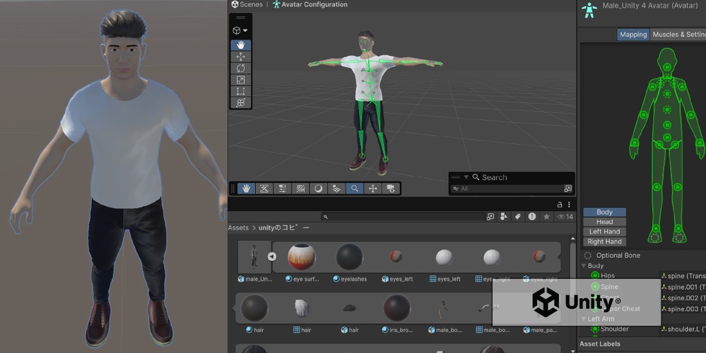
Task: Click the Right Hand mapping button
Action: click(x=604, y=242)
